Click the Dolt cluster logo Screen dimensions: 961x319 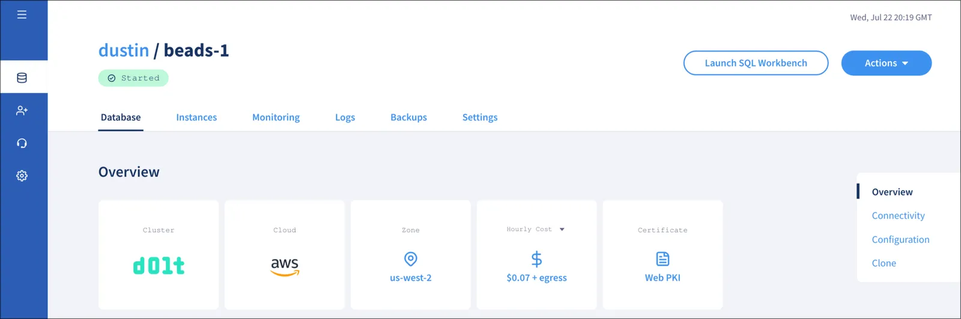[x=159, y=266]
